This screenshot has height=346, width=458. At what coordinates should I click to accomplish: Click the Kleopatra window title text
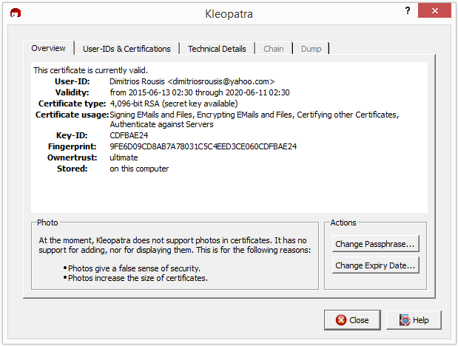point(229,14)
